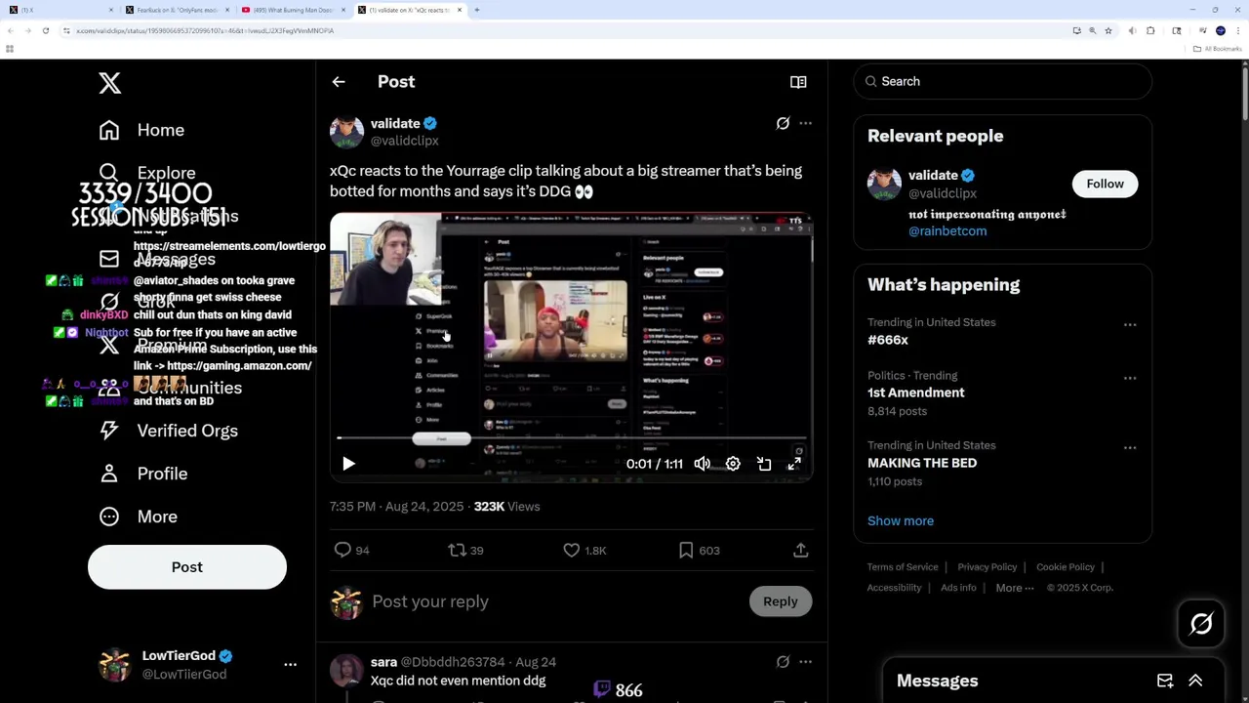Image resolution: width=1249 pixels, height=703 pixels.
Task: Bookmark the post with 603 bookmarks
Action: pyautogui.click(x=686, y=551)
